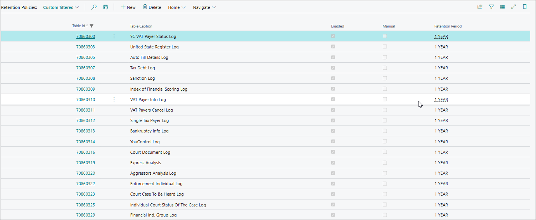The height and width of the screenshot is (220, 536).
Task: Click the Analyse mode icon next to search
Action: [105, 7]
